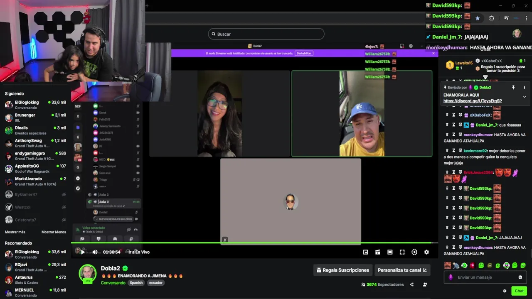Open endygamingpro channel
This screenshot has height=299, width=532.
[x=35, y=156]
